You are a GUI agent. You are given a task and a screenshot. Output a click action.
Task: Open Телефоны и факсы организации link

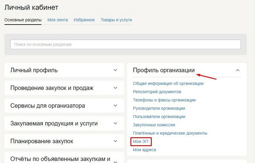pos(164,100)
